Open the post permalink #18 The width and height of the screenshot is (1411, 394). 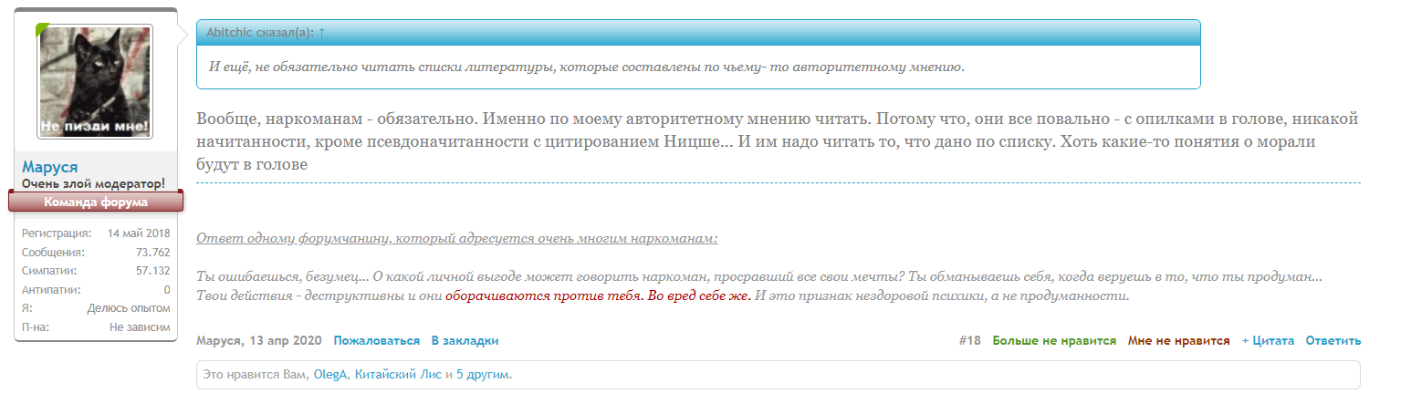[x=969, y=341]
